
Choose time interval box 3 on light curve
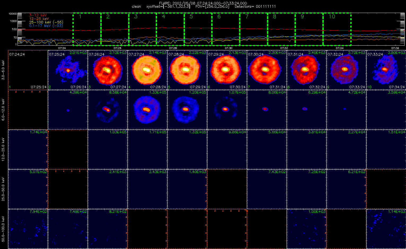[143, 29]
